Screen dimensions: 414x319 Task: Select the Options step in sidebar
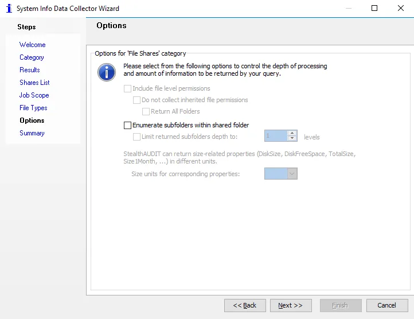[x=32, y=120]
